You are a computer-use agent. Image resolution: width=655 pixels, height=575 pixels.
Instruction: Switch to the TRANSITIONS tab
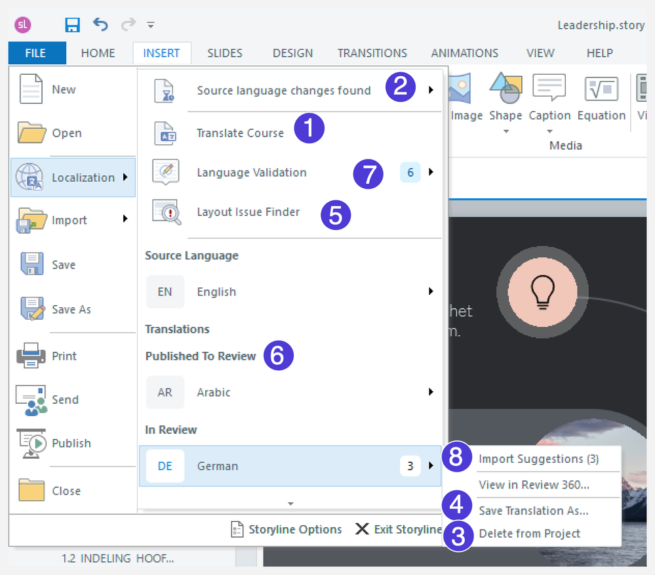(372, 53)
